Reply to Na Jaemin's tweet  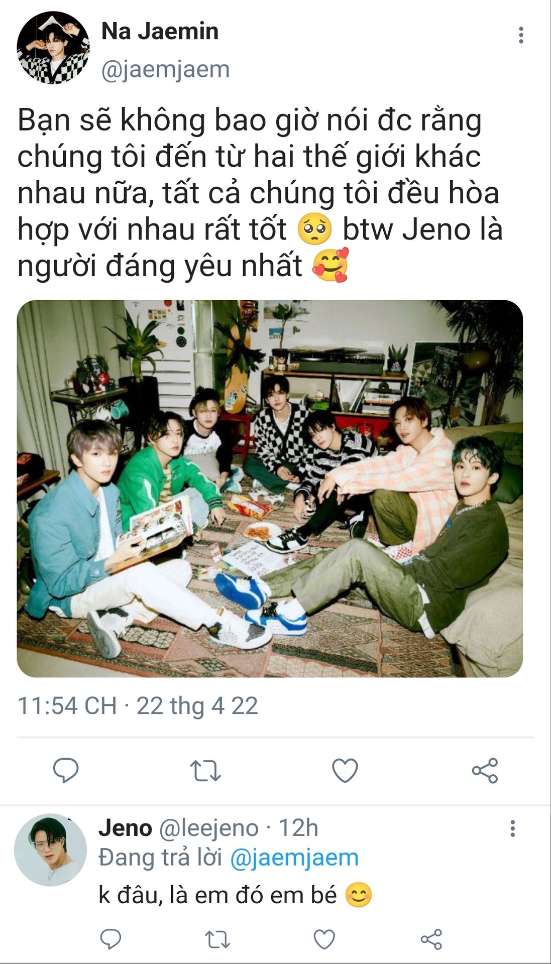pos(66,771)
